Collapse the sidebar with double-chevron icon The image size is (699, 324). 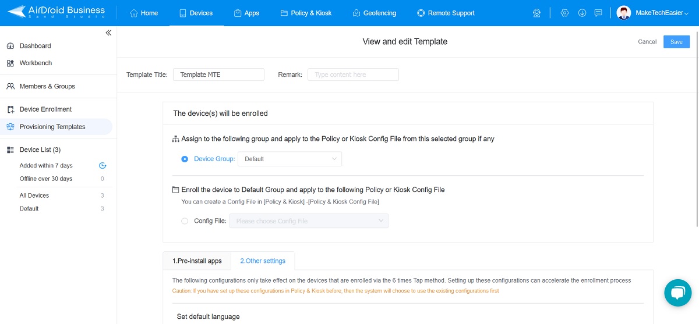point(108,33)
